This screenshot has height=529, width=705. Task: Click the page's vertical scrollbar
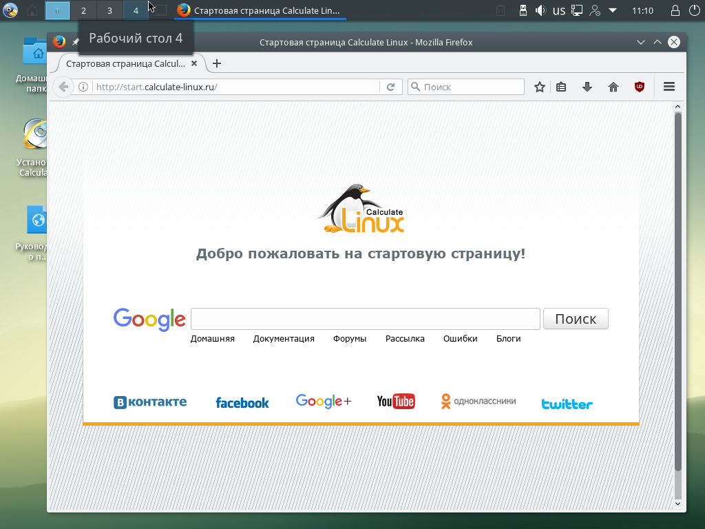point(677,289)
